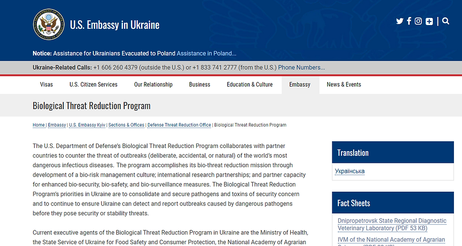Click the Department of State seal logo
The width and height of the screenshot is (462, 246).
pyautogui.click(x=49, y=24)
